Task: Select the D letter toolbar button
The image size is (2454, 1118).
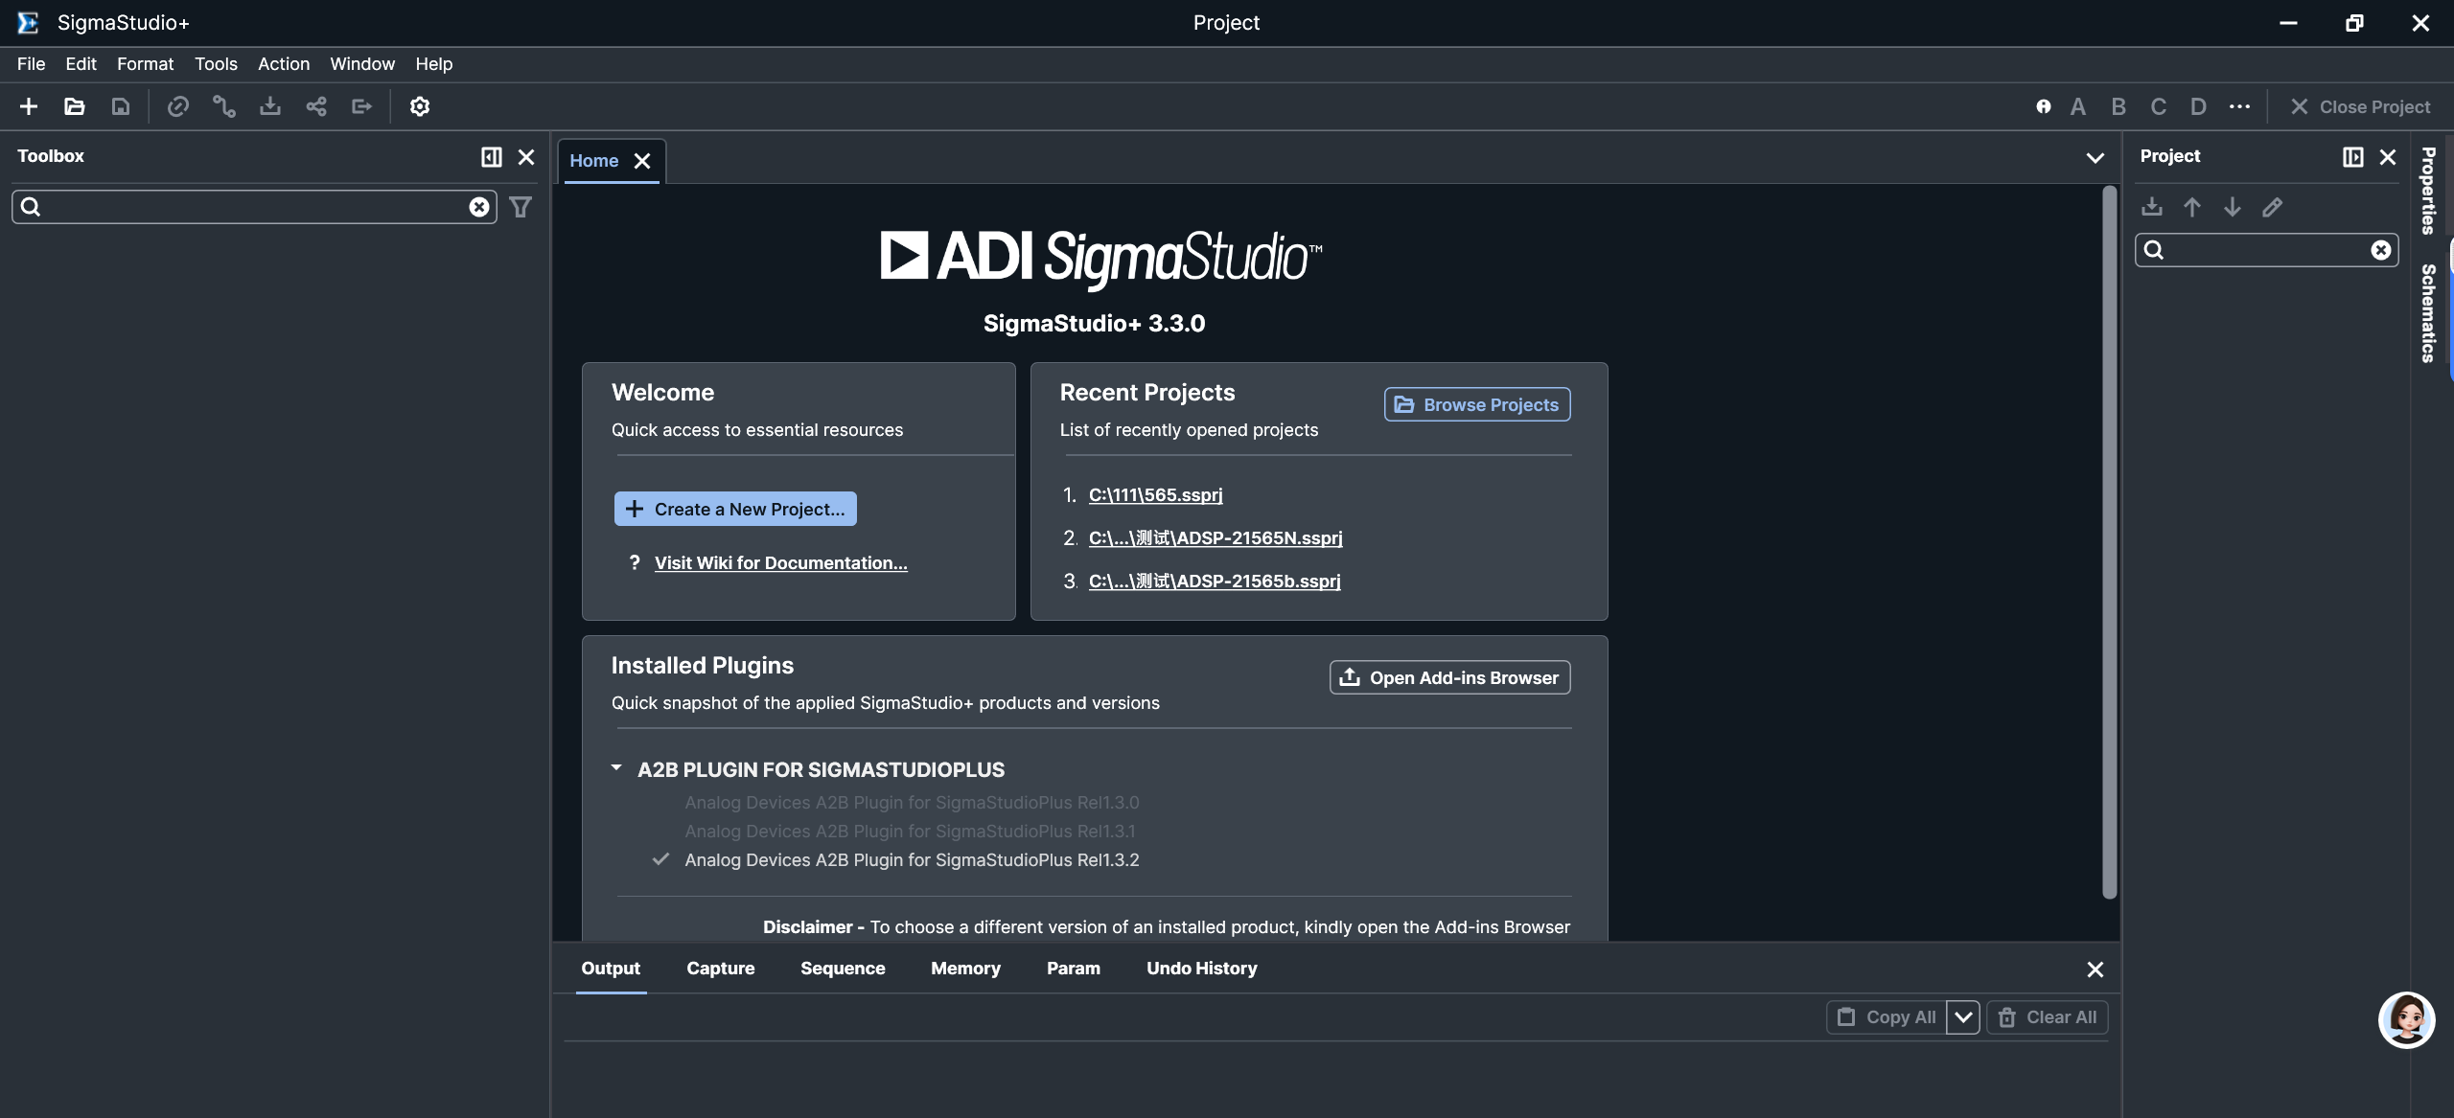Action: coord(2199,106)
